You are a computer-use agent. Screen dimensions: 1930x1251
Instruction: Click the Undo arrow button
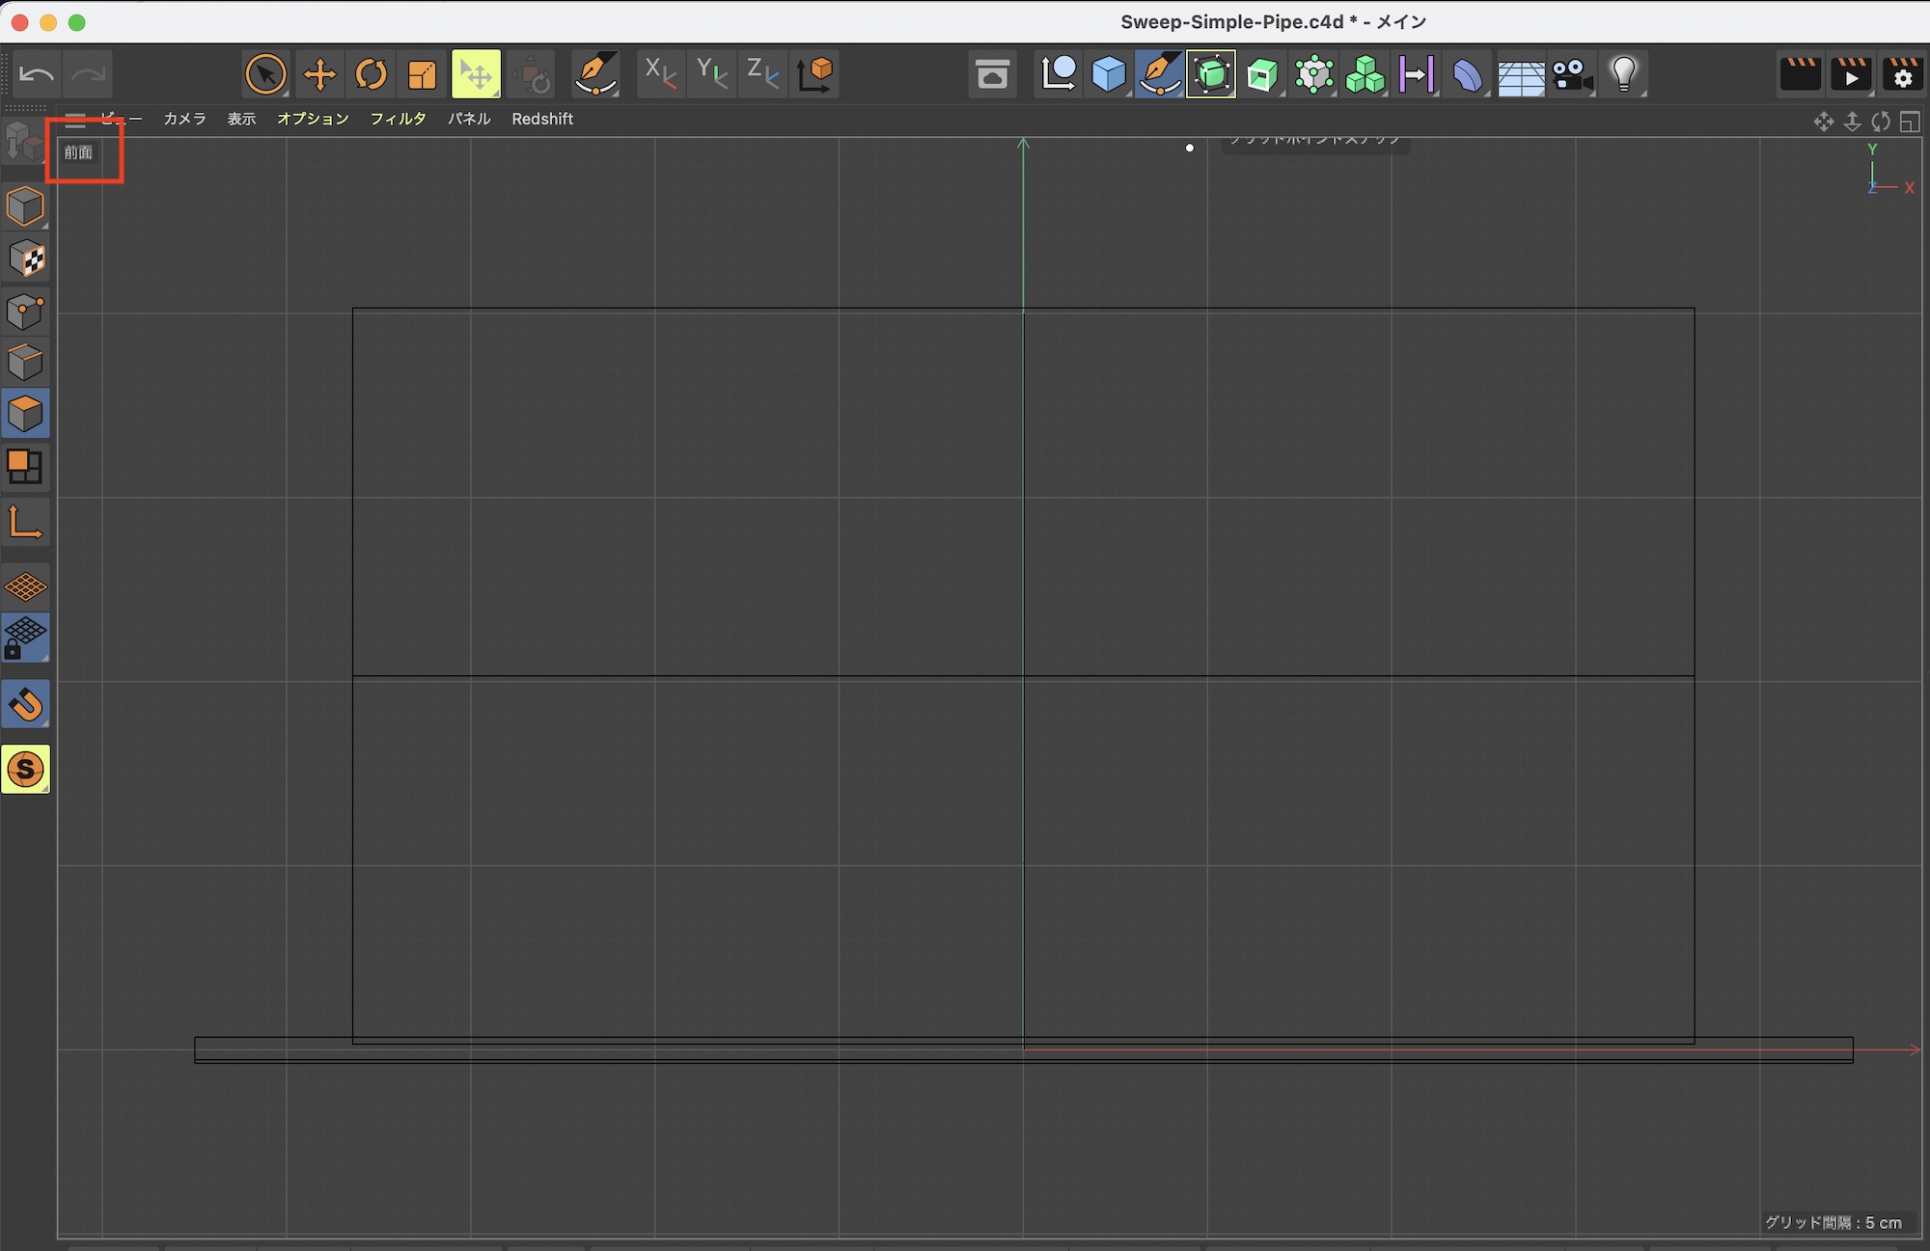pyautogui.click(x=37, y=74)
